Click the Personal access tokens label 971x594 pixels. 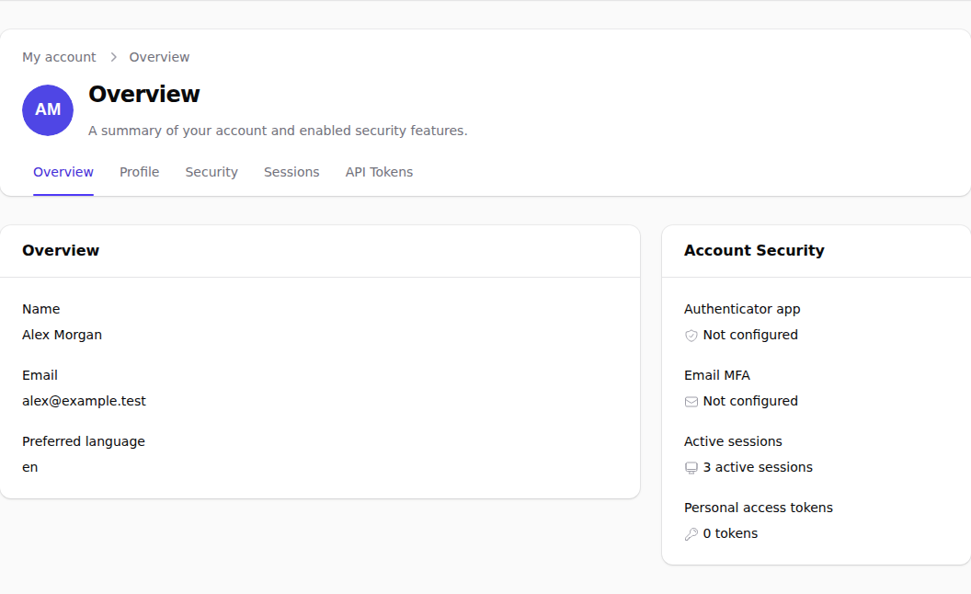pos(759,508)
